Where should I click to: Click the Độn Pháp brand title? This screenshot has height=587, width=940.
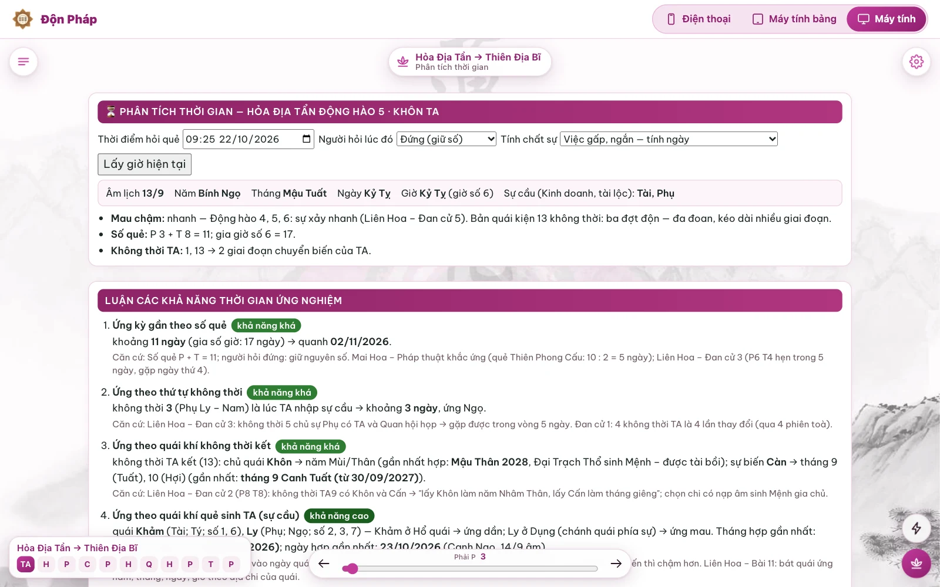click(69, 19)
